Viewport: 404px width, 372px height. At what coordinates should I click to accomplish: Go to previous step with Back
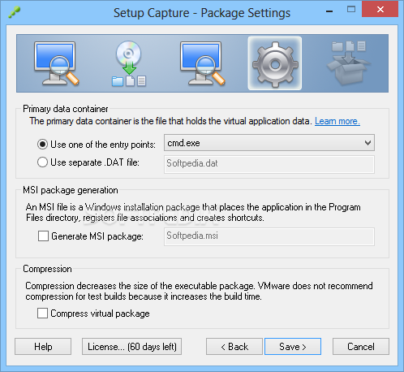point(234,346)
